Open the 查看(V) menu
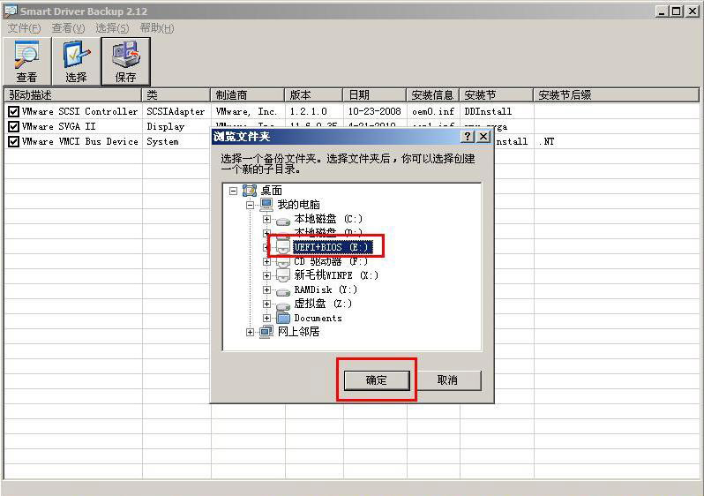Screen dimensions: 704x496 [68, 28]
